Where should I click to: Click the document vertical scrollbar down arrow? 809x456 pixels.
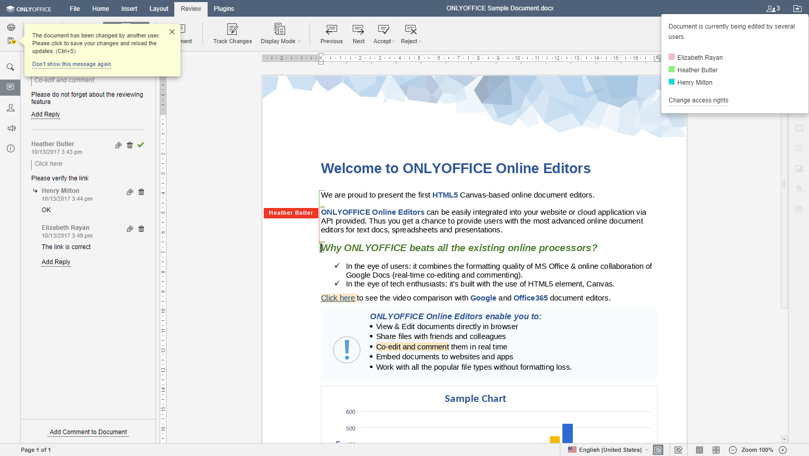coord(784,439)
